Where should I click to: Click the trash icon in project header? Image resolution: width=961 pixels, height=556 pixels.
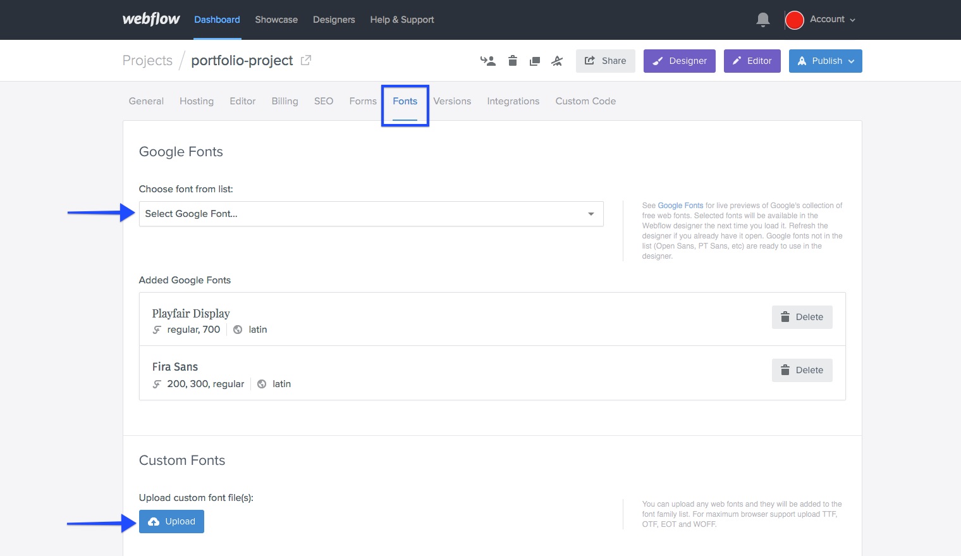(x=513, y=61)
